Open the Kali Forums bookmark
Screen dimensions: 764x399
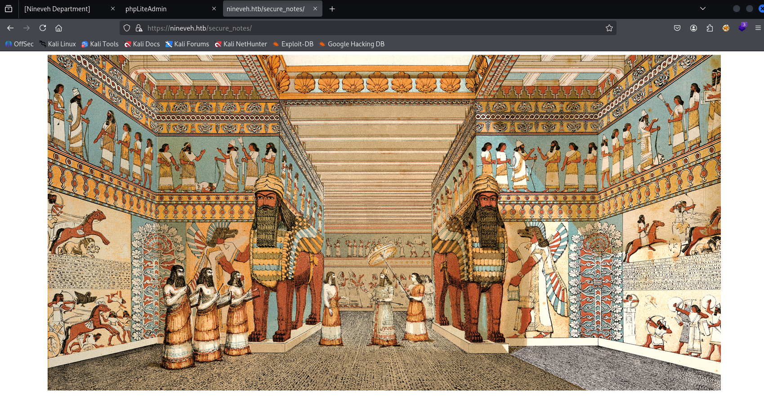pyautogui.click(x=187, y=44)
